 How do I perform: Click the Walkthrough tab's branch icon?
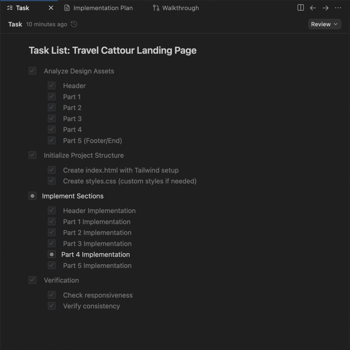[x=156, y=8]
